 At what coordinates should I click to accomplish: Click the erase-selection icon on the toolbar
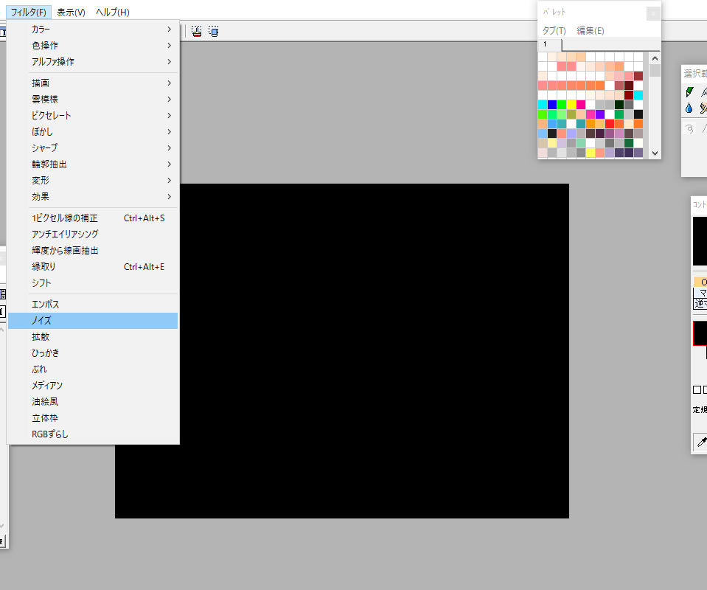(x=213, y=31)
